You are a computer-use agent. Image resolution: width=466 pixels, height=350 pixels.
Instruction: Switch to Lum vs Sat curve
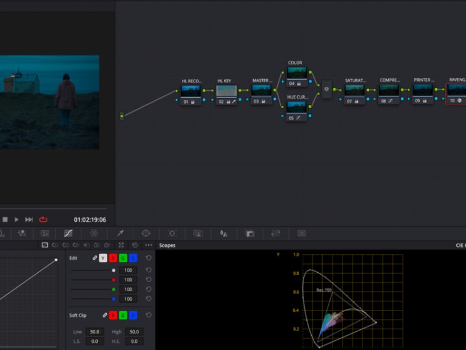coord(86,245)
